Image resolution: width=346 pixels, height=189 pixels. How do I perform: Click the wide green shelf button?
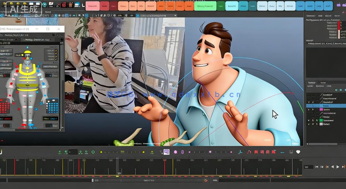pos(205,6)
